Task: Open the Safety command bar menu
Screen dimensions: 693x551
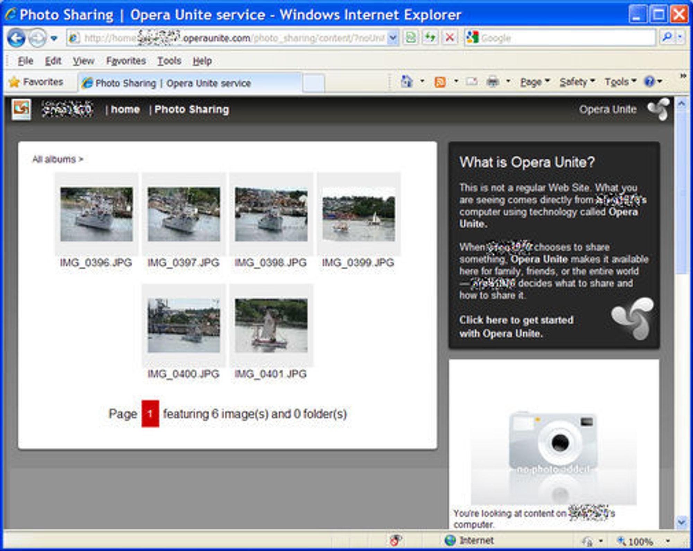Action: (x=577, y=82)
